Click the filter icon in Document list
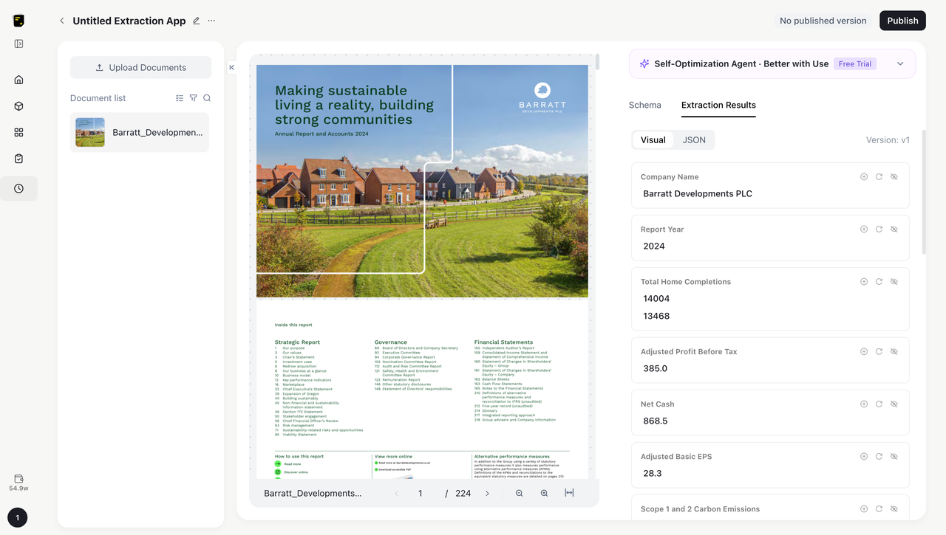Viewport: 946px width, 535px height. click(194, 98)
